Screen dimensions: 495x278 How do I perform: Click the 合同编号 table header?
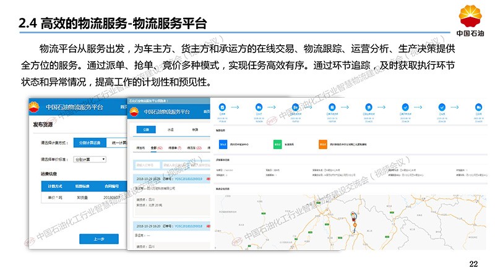coord(111,187)
